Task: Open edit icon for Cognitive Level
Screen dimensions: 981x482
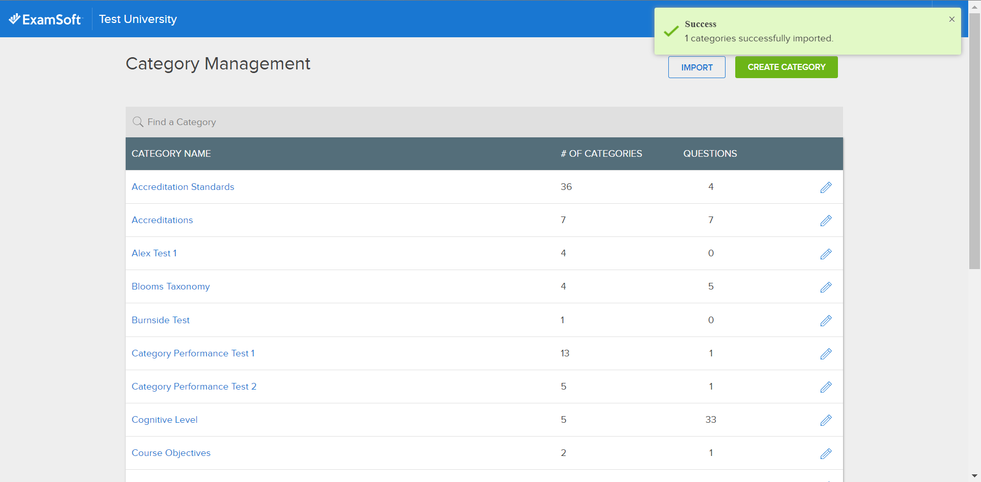Action: 826,420
